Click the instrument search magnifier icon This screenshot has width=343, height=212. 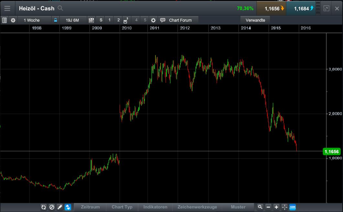60,8
